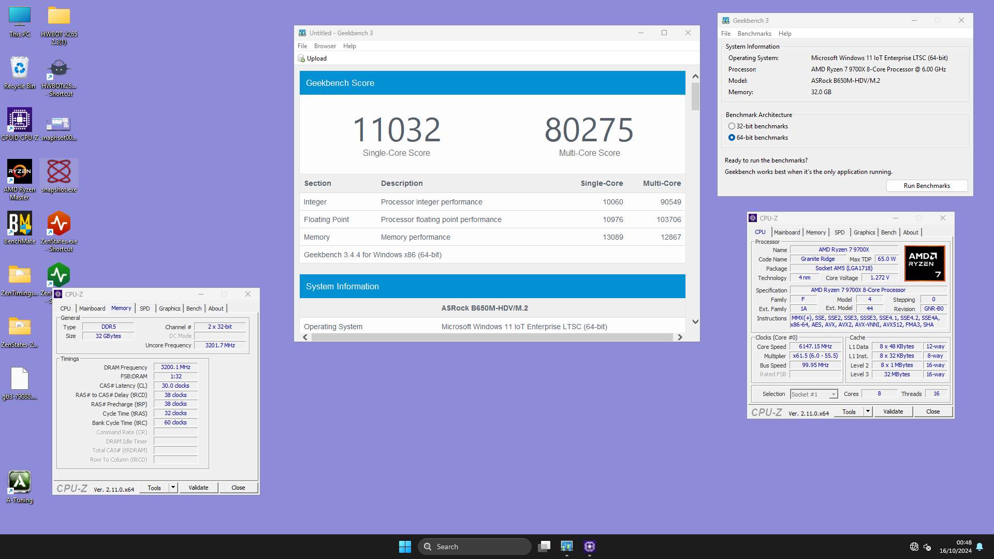This screenshot has width=994, height=559.
Task: Open the AMD Ryzen Master desktop shortcut
Action: coord(20,172)
